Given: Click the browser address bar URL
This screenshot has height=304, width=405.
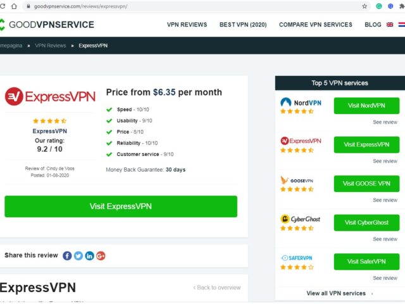Looking at the screenshot, I should point(80,6).
